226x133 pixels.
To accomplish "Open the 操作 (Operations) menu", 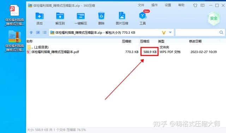I will pos(154,5).
